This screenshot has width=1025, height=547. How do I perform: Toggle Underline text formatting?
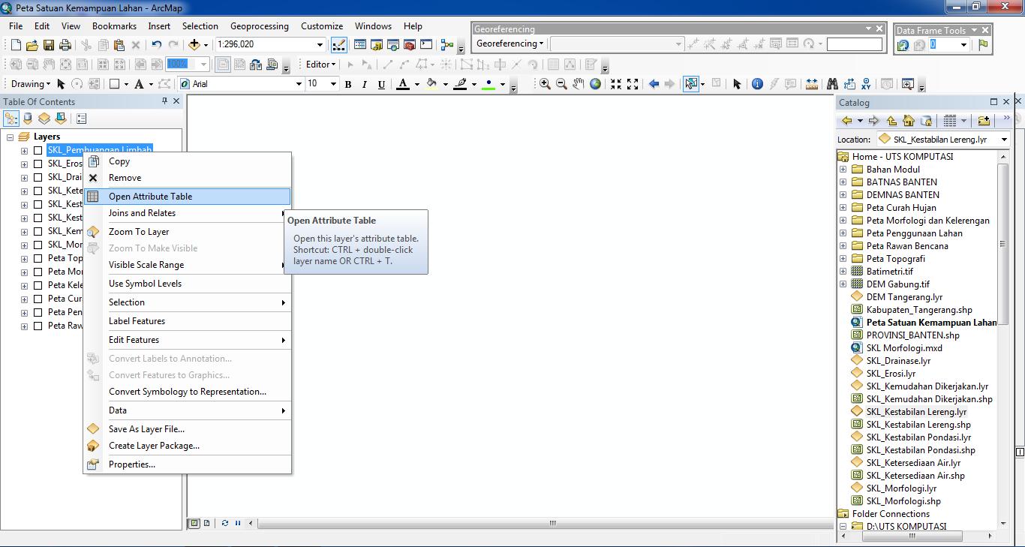381,84
